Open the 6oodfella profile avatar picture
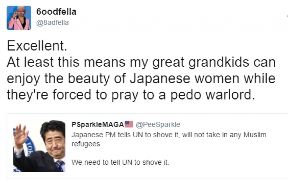Image resolution: width=288 pixels, height=181 pixels. [19, 18]
